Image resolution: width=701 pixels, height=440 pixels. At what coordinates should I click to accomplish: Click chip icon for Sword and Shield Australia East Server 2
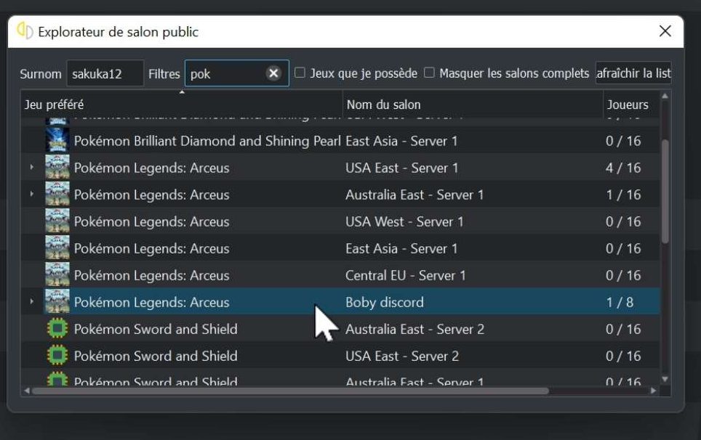[x=57, y=329]
